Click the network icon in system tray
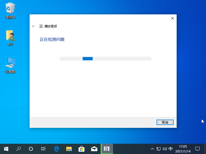This screenshot has width=206, height=154. pos(158,149)
